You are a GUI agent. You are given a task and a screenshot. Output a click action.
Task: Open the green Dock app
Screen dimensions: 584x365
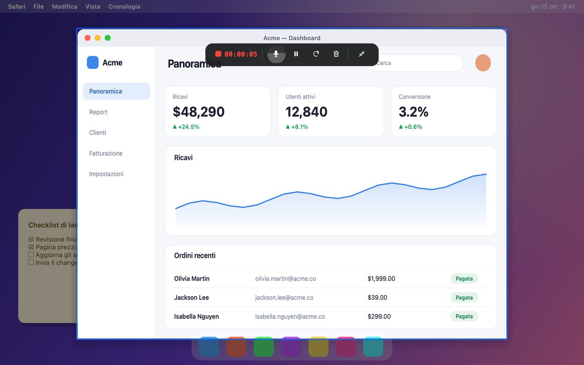(x=264, y=347)
